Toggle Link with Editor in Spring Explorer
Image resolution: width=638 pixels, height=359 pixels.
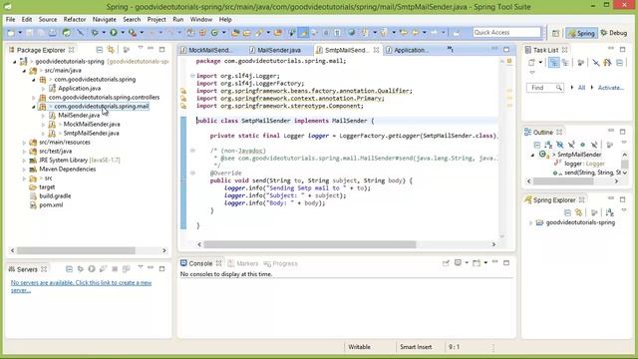[578, 212]
